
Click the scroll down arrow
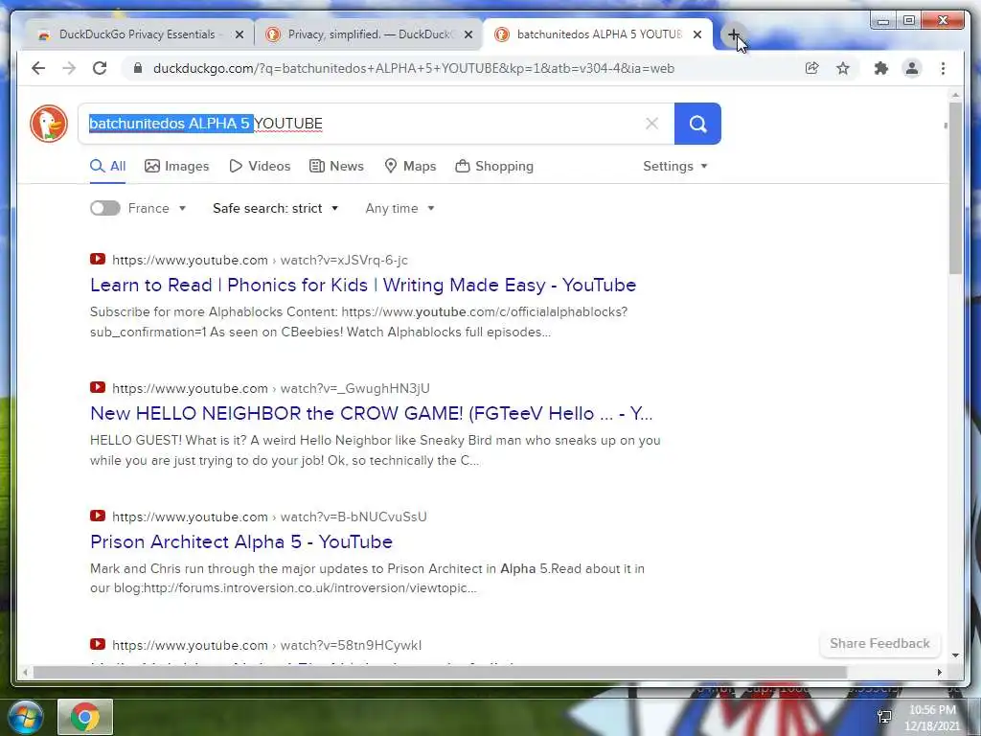click(x=955, y=655)
